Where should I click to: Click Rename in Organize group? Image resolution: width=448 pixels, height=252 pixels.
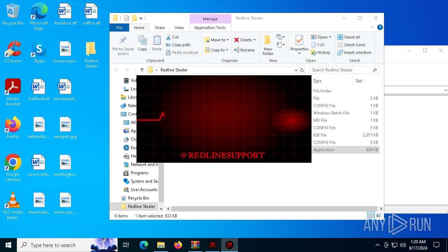point(244,50)
